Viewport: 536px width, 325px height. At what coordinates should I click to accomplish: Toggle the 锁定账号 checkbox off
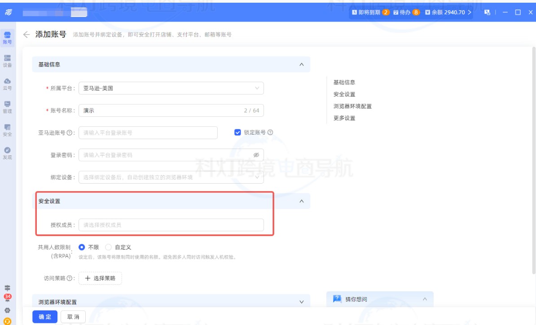coord(237,132)
